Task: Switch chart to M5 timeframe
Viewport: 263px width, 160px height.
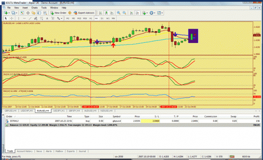Action: (x=74, y=18)
